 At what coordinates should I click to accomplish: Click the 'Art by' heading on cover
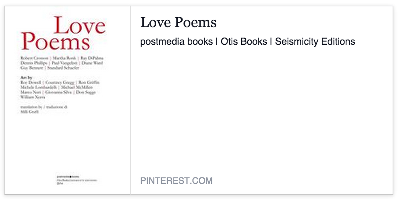click(x=26, y=78)
